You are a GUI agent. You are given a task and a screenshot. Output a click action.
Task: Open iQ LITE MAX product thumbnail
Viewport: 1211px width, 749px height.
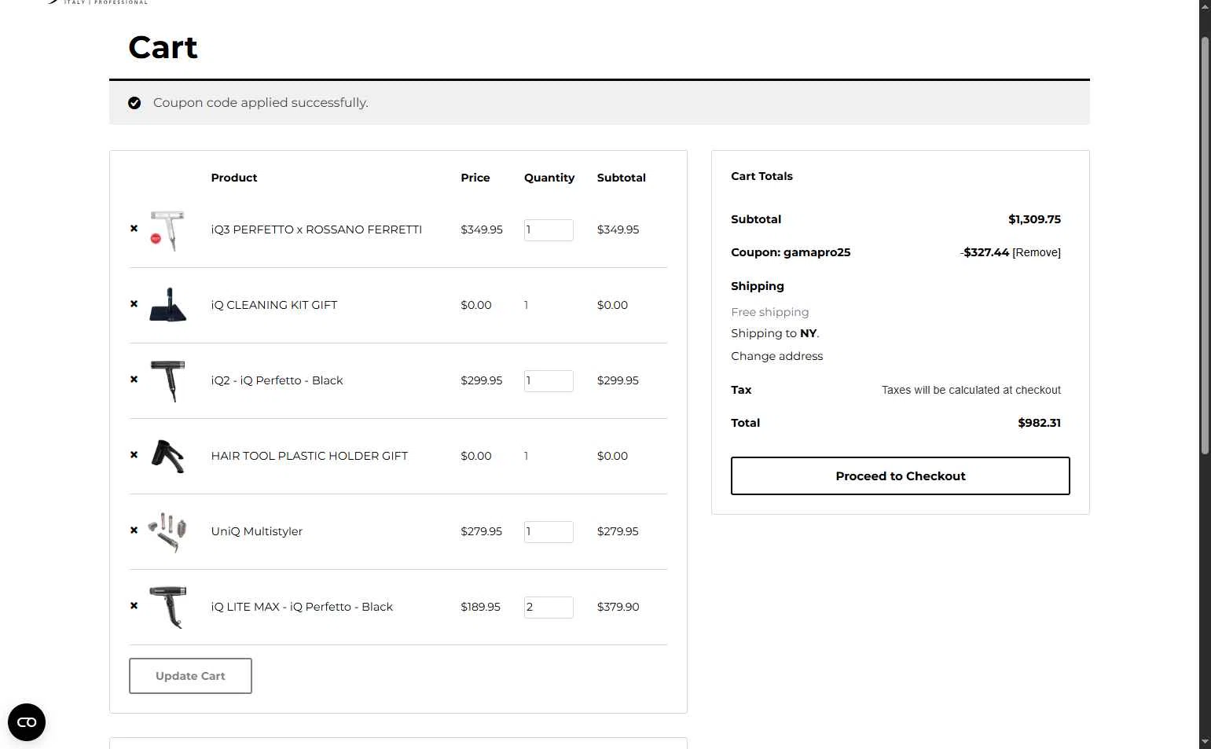tap(167, 607)
